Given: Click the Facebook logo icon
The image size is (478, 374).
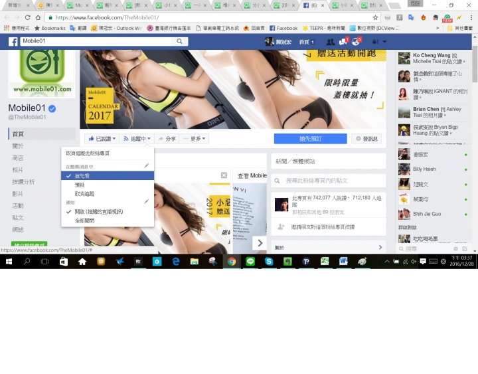Looking at the screenshot, I should point(13,41).
